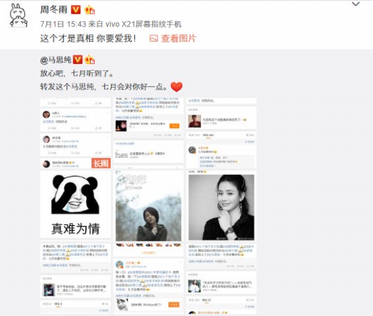Open the @马思纯 mention link
Viewport: 373px width, 316px height.
pos(55,60)
